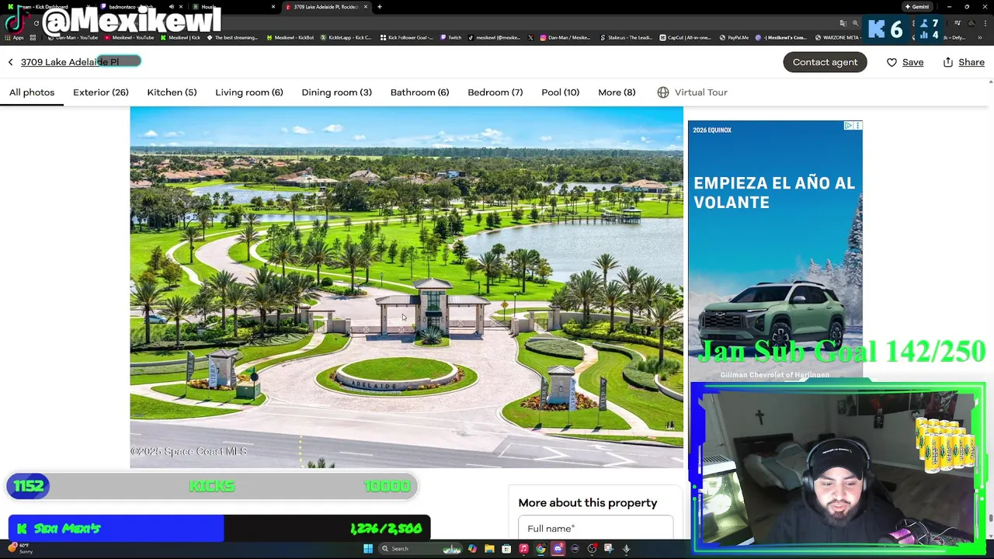This screenshot has height=559, width=994.
Task: Open the Dan-Man Instagram bookmark
Action: click(x=566, y=37)
